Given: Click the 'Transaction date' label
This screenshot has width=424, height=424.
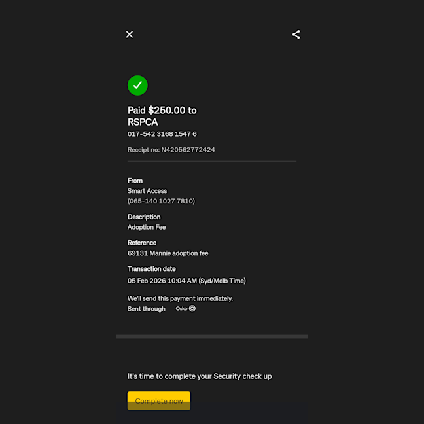Looking at the screenshot, I should coord(151,269).
